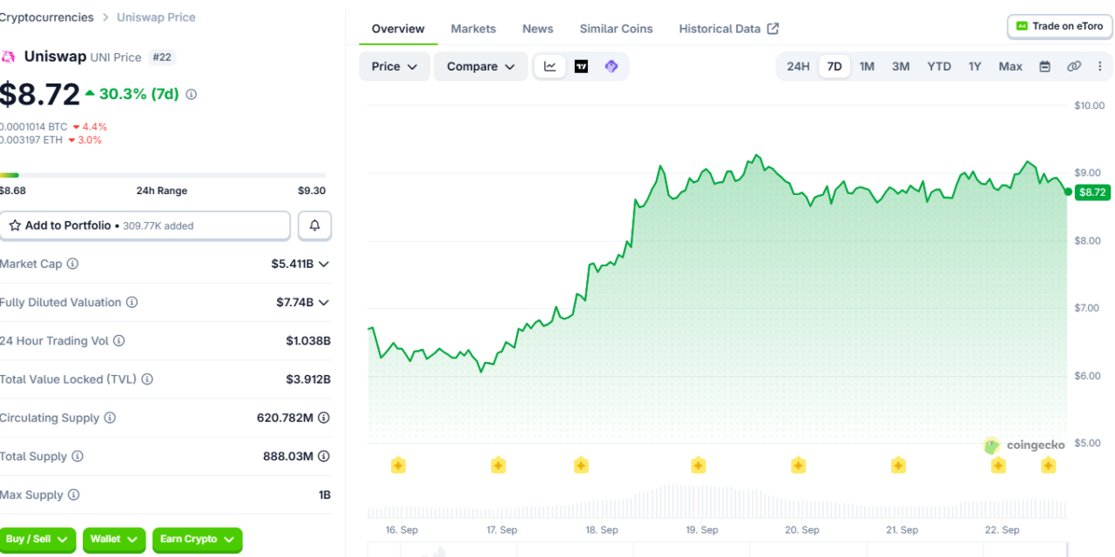Image resolution: width=1115 pixels, height=557 pixels.
Task: Click the 24h Range progress bar
Action: [163, 175]
